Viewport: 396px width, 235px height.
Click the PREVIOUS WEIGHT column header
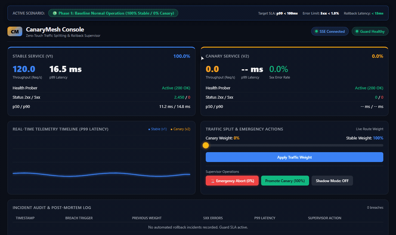pyautogui.click(x=147, y=218)
